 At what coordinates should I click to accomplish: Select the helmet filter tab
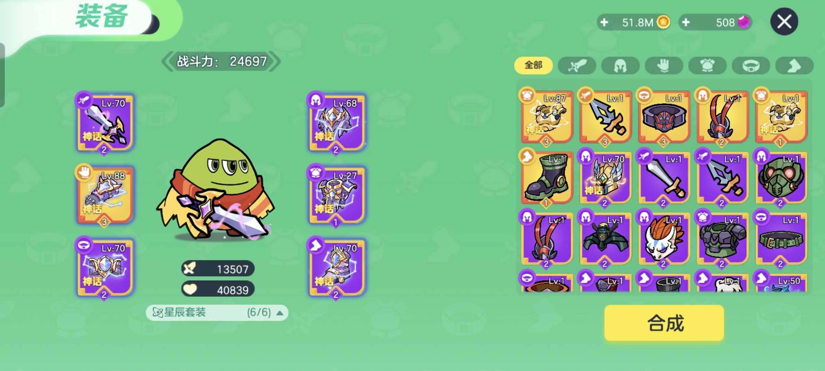coord(620,65)
